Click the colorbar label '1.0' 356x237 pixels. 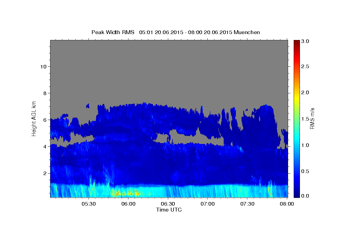pyautogui.click(x=306, y=145)
